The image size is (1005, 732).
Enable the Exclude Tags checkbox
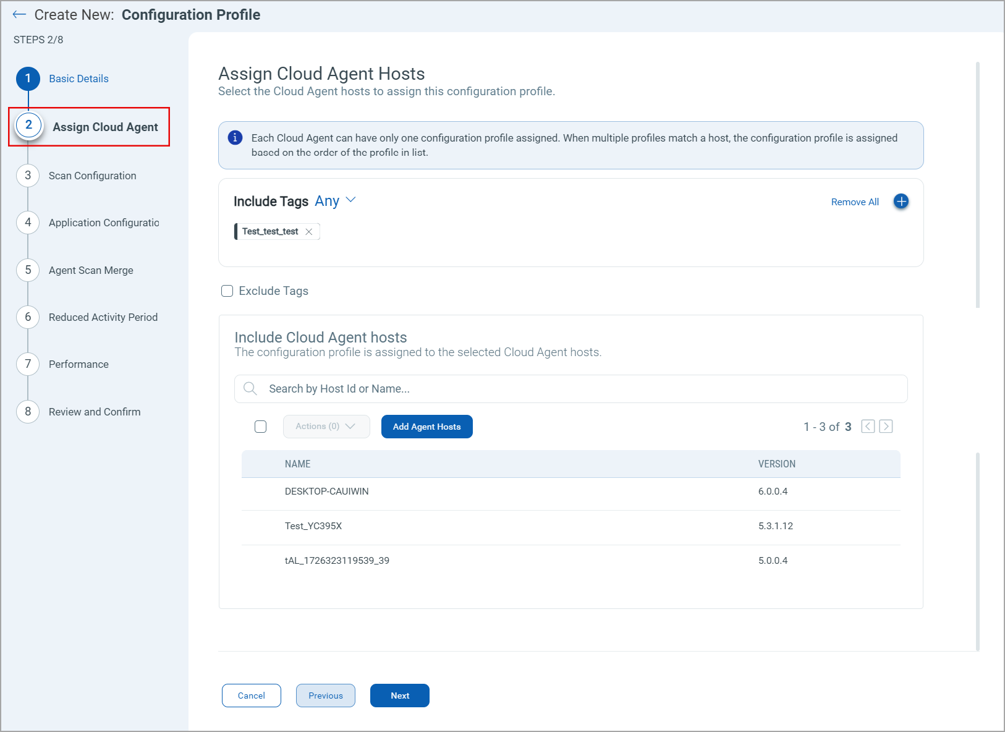click(227, 291)
